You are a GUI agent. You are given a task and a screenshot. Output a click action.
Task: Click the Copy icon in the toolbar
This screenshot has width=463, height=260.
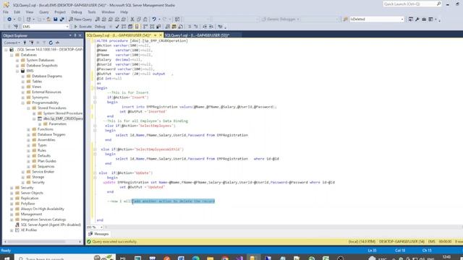click(x=139, y=19)
